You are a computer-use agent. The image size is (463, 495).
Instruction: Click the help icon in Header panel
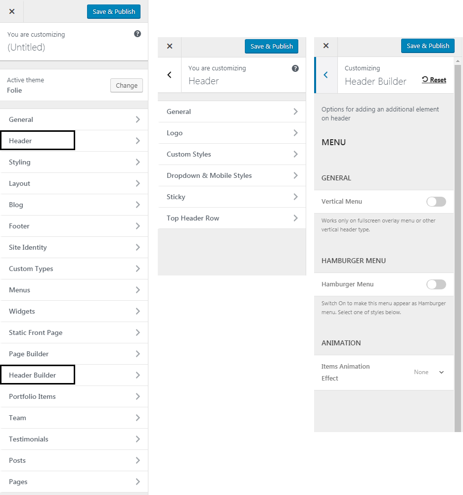(x=295, y=68)
